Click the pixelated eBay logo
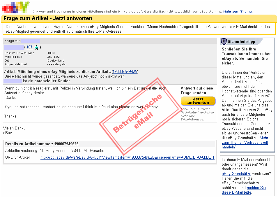Image resolution: width=278 pixels, height=198 pixels. pos(16,7)
